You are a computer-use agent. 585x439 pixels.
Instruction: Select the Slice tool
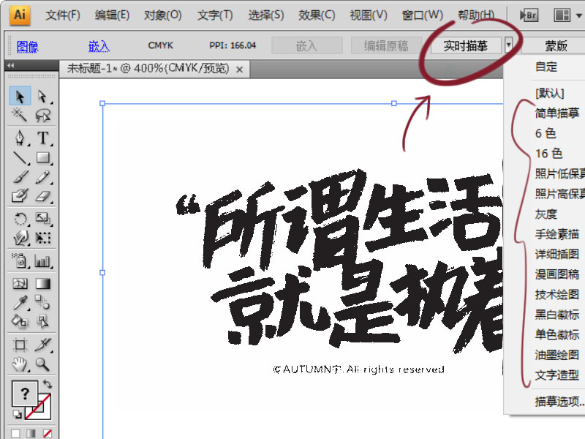pyautogui.click(x=42, y=344)
